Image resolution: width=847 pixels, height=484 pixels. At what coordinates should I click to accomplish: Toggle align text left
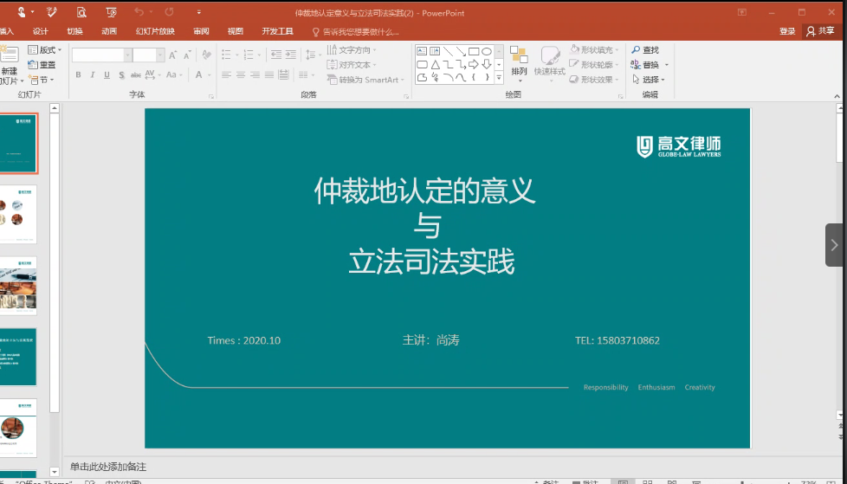(x=226, y=74)
